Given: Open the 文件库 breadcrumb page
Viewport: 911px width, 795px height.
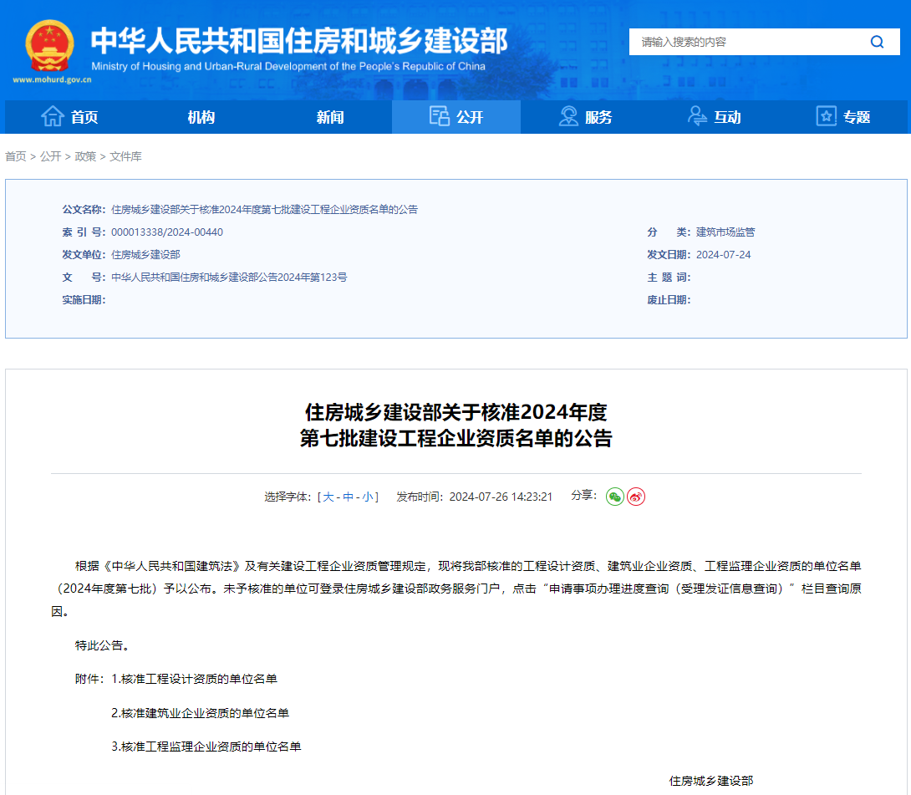Looking at the screenshot, I should pyautogui.click(x=125, y=156).
